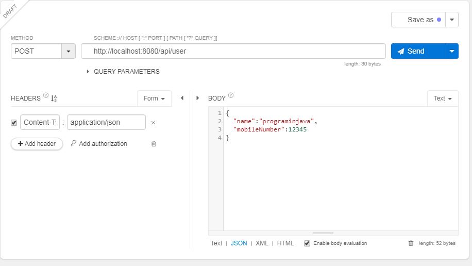Image resolution: width=472 pixels, height=266 pixels.
Task: Remove the Content-Type header with X icon
Action: click(x=153, y=123)
